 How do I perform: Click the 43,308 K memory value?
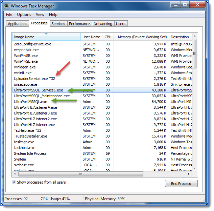pos(159,90)
